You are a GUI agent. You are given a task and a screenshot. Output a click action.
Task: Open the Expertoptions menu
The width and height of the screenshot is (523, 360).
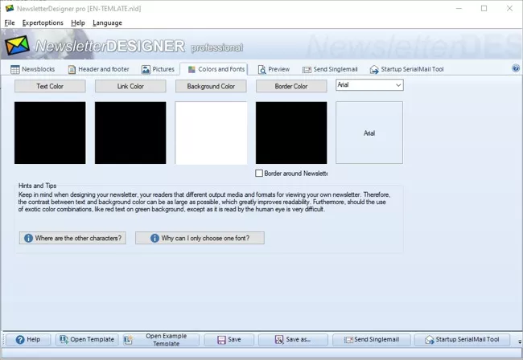43,22
